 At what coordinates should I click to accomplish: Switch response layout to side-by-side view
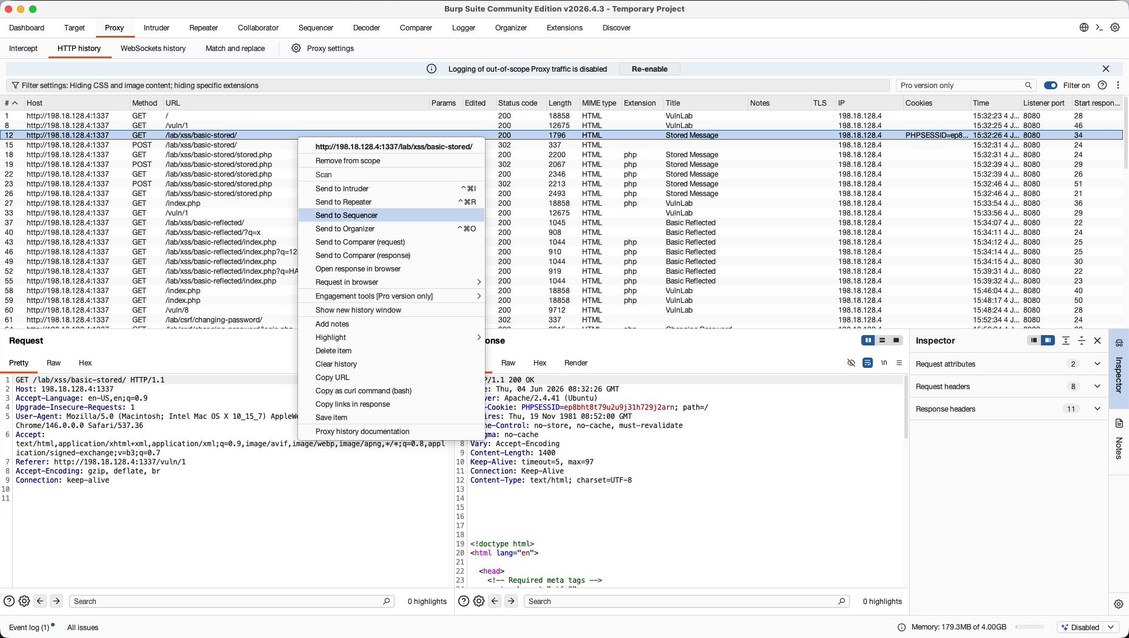pyautogui.click(x=868, y=341)
